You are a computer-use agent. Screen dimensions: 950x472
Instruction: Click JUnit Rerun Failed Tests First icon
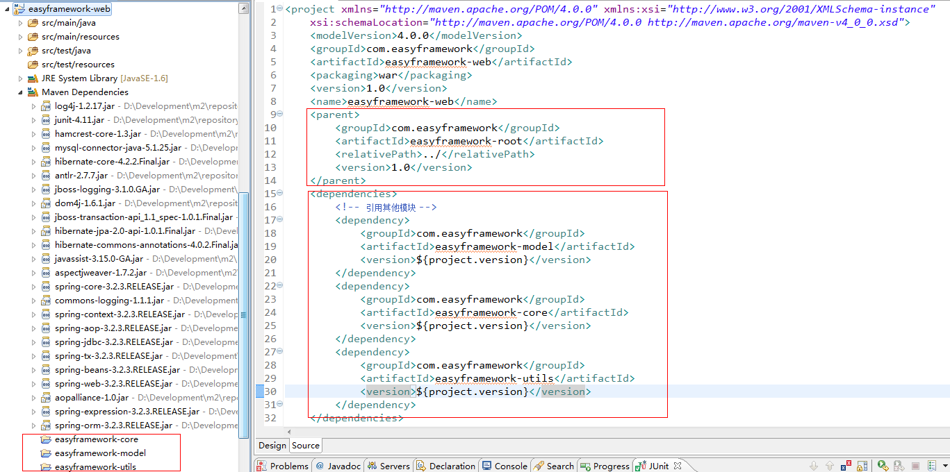click(x=899, y=466)
